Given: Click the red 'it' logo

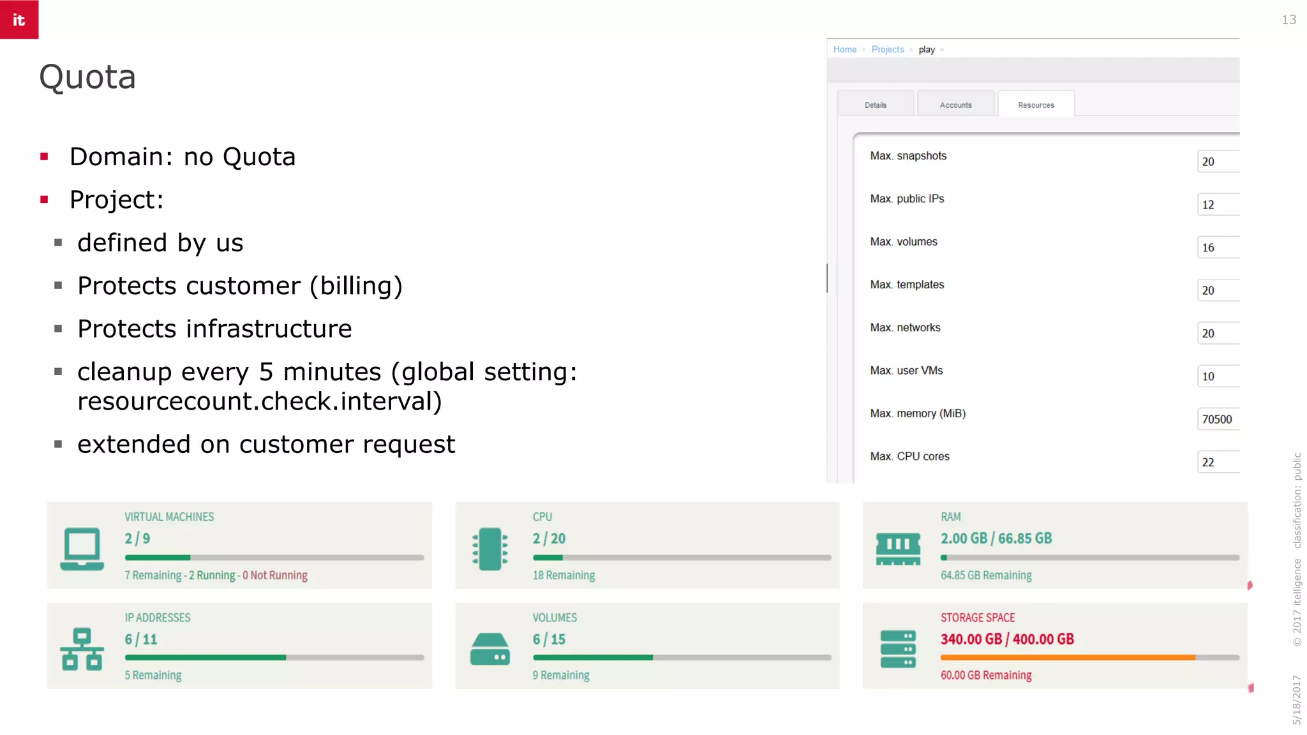Looking at the screenshot, I should 19,19.
